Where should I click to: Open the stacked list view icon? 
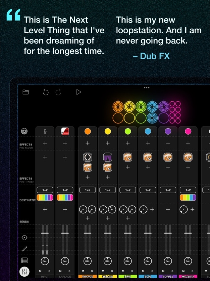[24, 260]
